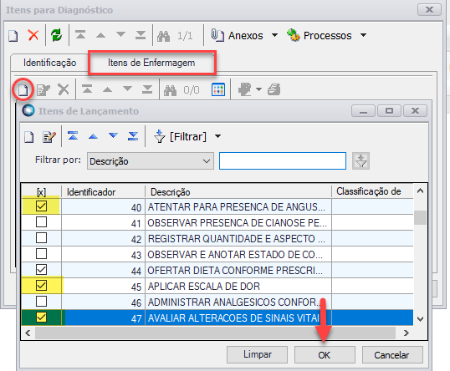Click the [Filtrar] funnel icon
The image size is (450, 371).
160,136
